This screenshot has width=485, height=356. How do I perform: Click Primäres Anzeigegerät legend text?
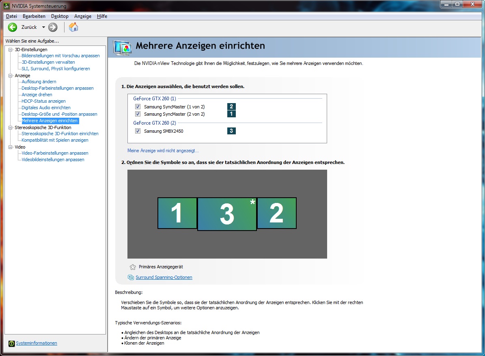pos(161,267)
